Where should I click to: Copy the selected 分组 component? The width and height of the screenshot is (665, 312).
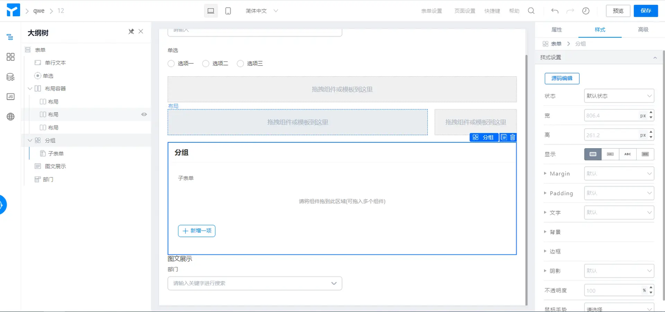click(504, 137)
